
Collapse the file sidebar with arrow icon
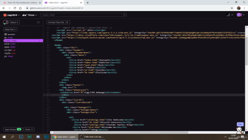(38, 22)
